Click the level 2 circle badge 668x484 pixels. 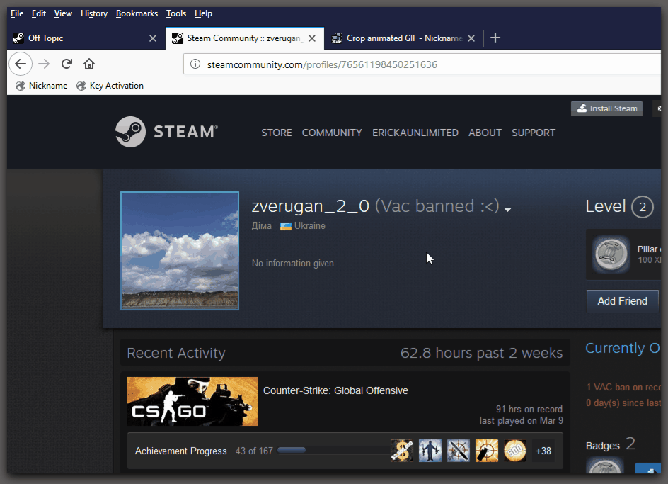[643, 207]
